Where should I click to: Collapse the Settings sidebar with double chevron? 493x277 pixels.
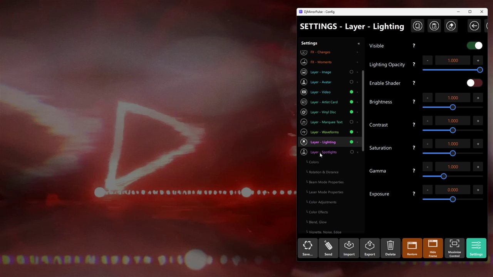point(359,43)
